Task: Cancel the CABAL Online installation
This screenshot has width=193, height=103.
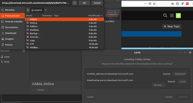Action: point(169,97)
